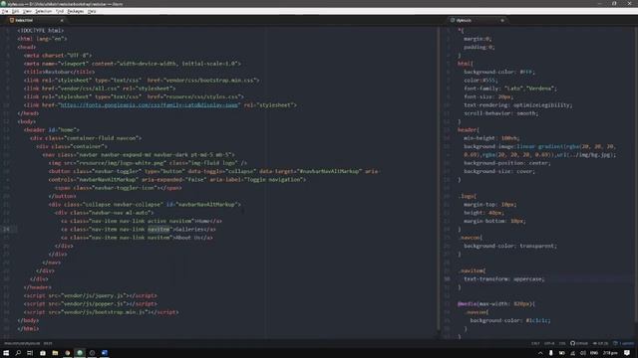The height and width of the screenshot is (358, 638).
Task: Click the file path in status bar
Action: point(22,343)
